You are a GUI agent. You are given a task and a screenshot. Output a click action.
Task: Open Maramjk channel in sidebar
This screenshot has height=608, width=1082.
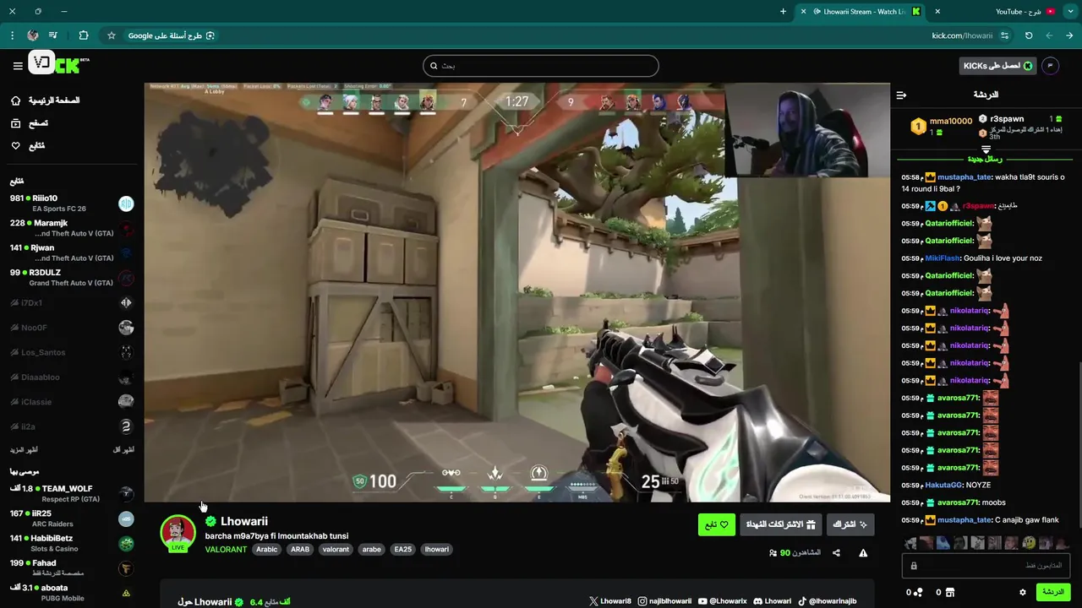[x=72, y=228]
